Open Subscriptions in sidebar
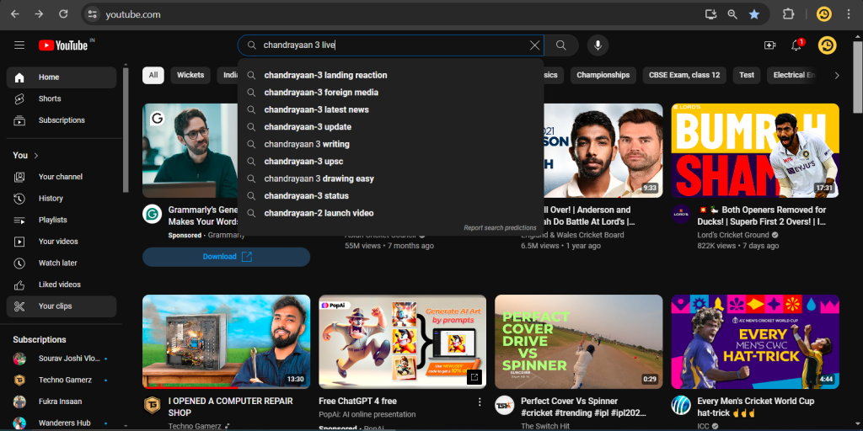 (61, 120)
